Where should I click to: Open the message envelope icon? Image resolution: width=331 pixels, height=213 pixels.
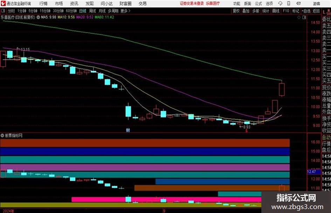[298, 3]
